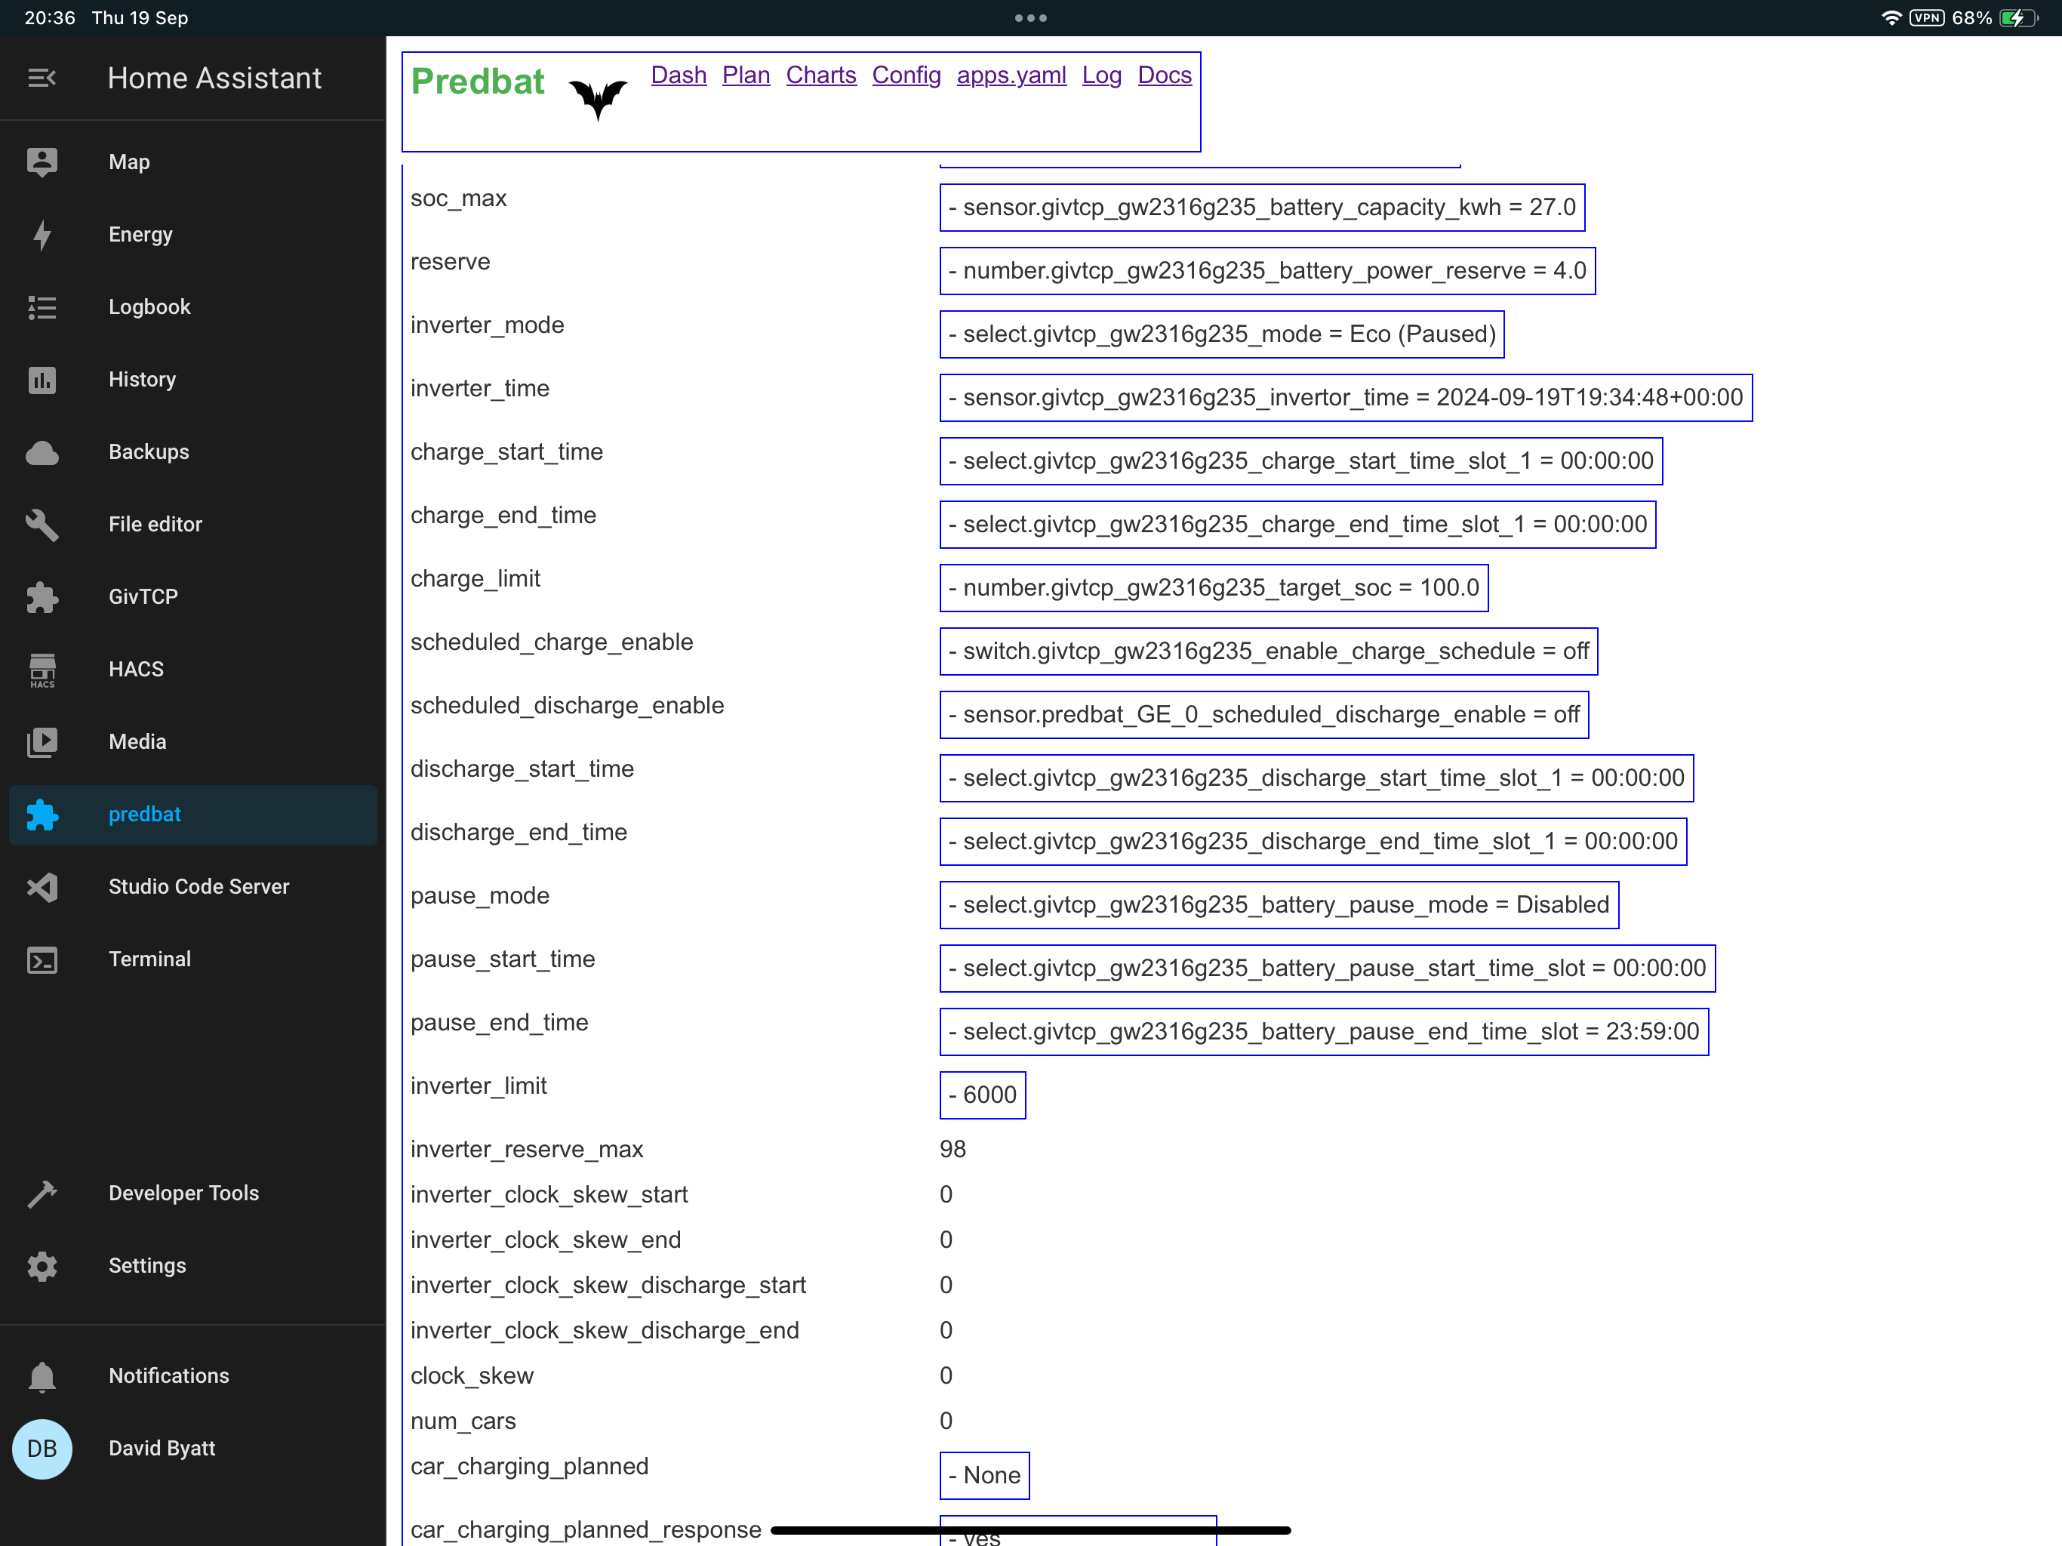Open the Logbook menu item
The height and width of the screenshot is (1546, 2062).
[x=193, y=306]
